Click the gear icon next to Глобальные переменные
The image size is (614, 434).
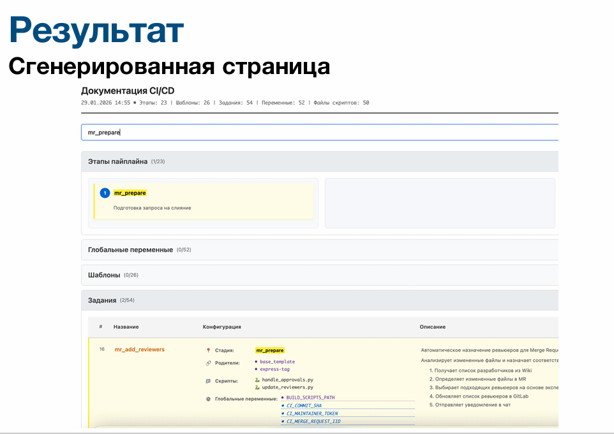pyautogui.click(x=208, y=399)
